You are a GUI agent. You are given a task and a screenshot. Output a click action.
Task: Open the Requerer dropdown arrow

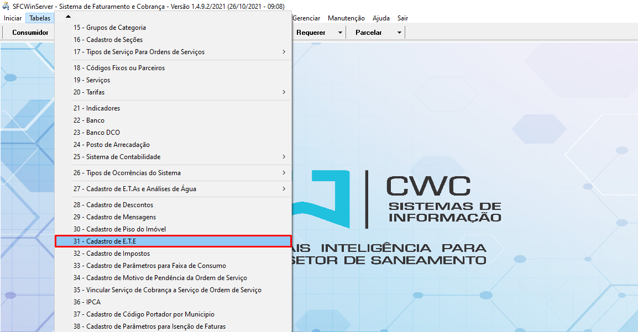pos(340,33)
